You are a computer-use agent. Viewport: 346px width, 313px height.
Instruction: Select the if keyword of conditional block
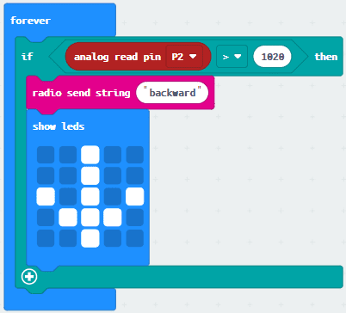click(x=28, y=57)
